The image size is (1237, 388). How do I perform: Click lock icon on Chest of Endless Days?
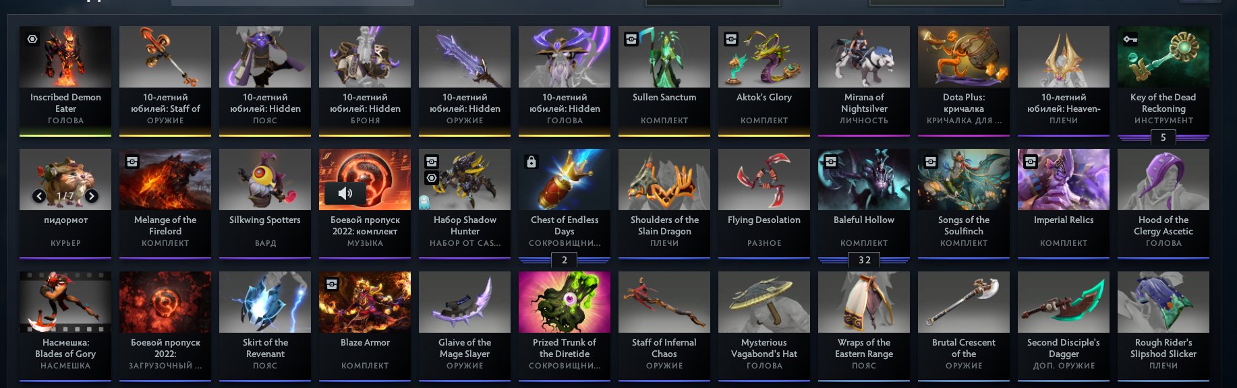point(531,162)
